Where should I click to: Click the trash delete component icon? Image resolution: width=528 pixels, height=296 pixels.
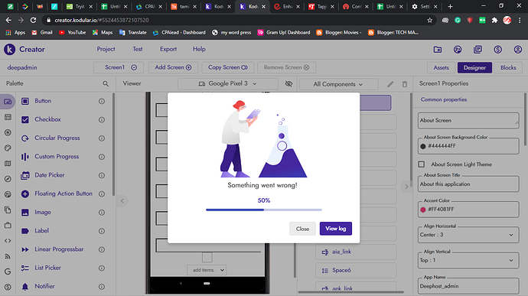405,84
